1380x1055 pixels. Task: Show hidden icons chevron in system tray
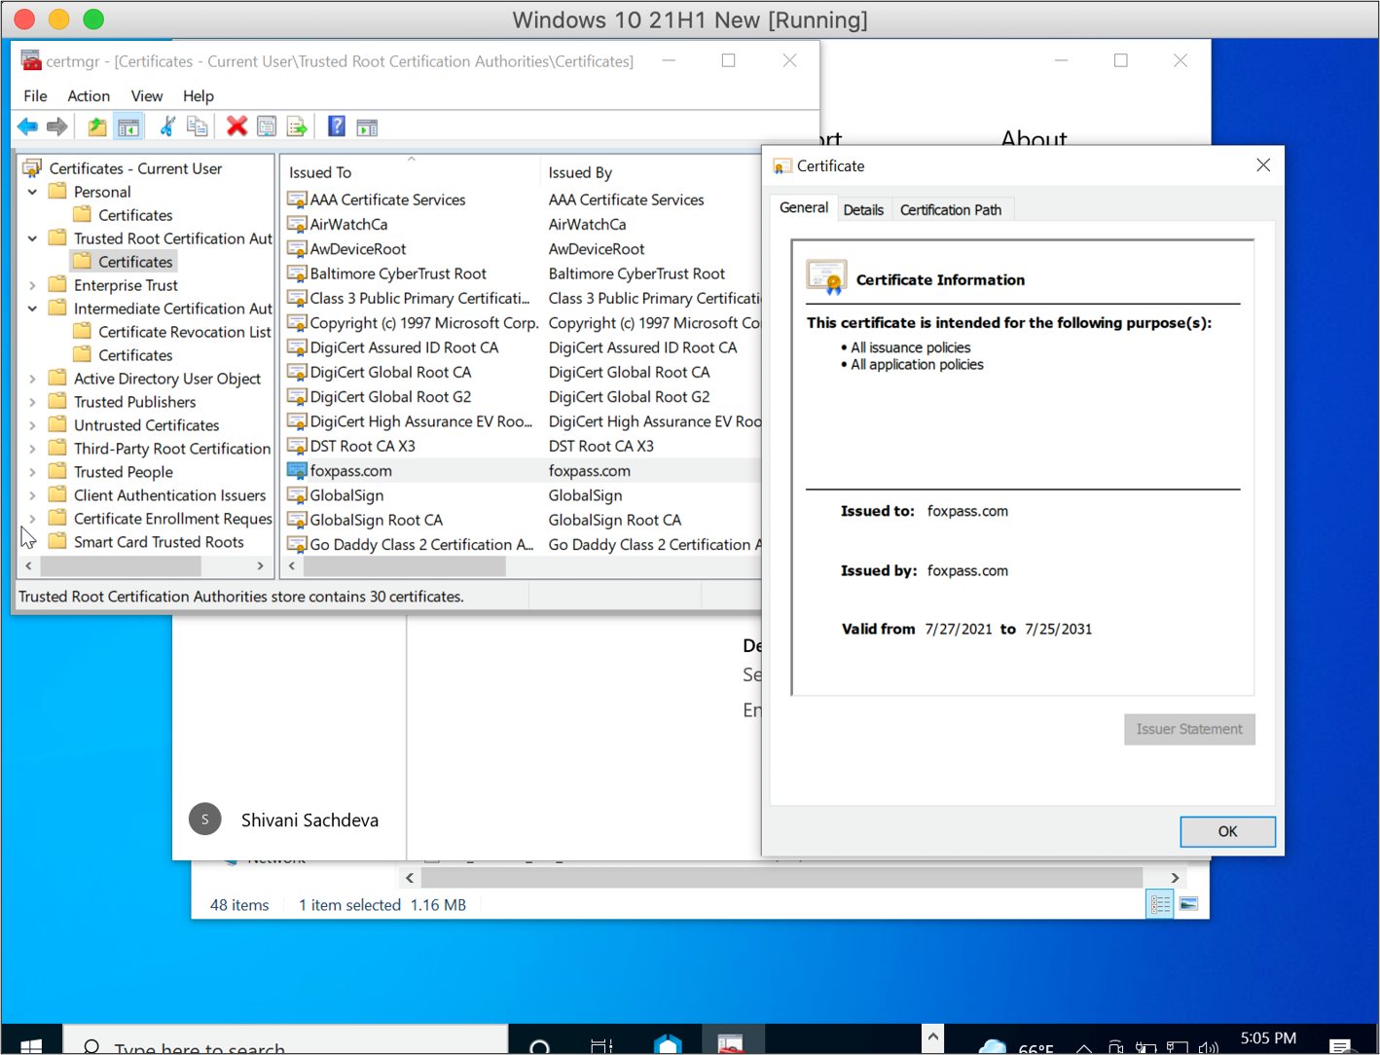pos(1083,1048)
